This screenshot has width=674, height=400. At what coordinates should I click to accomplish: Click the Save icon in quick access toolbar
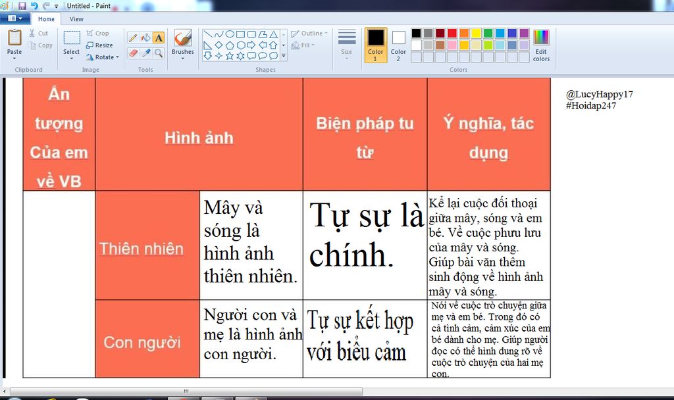coord(22,5)
